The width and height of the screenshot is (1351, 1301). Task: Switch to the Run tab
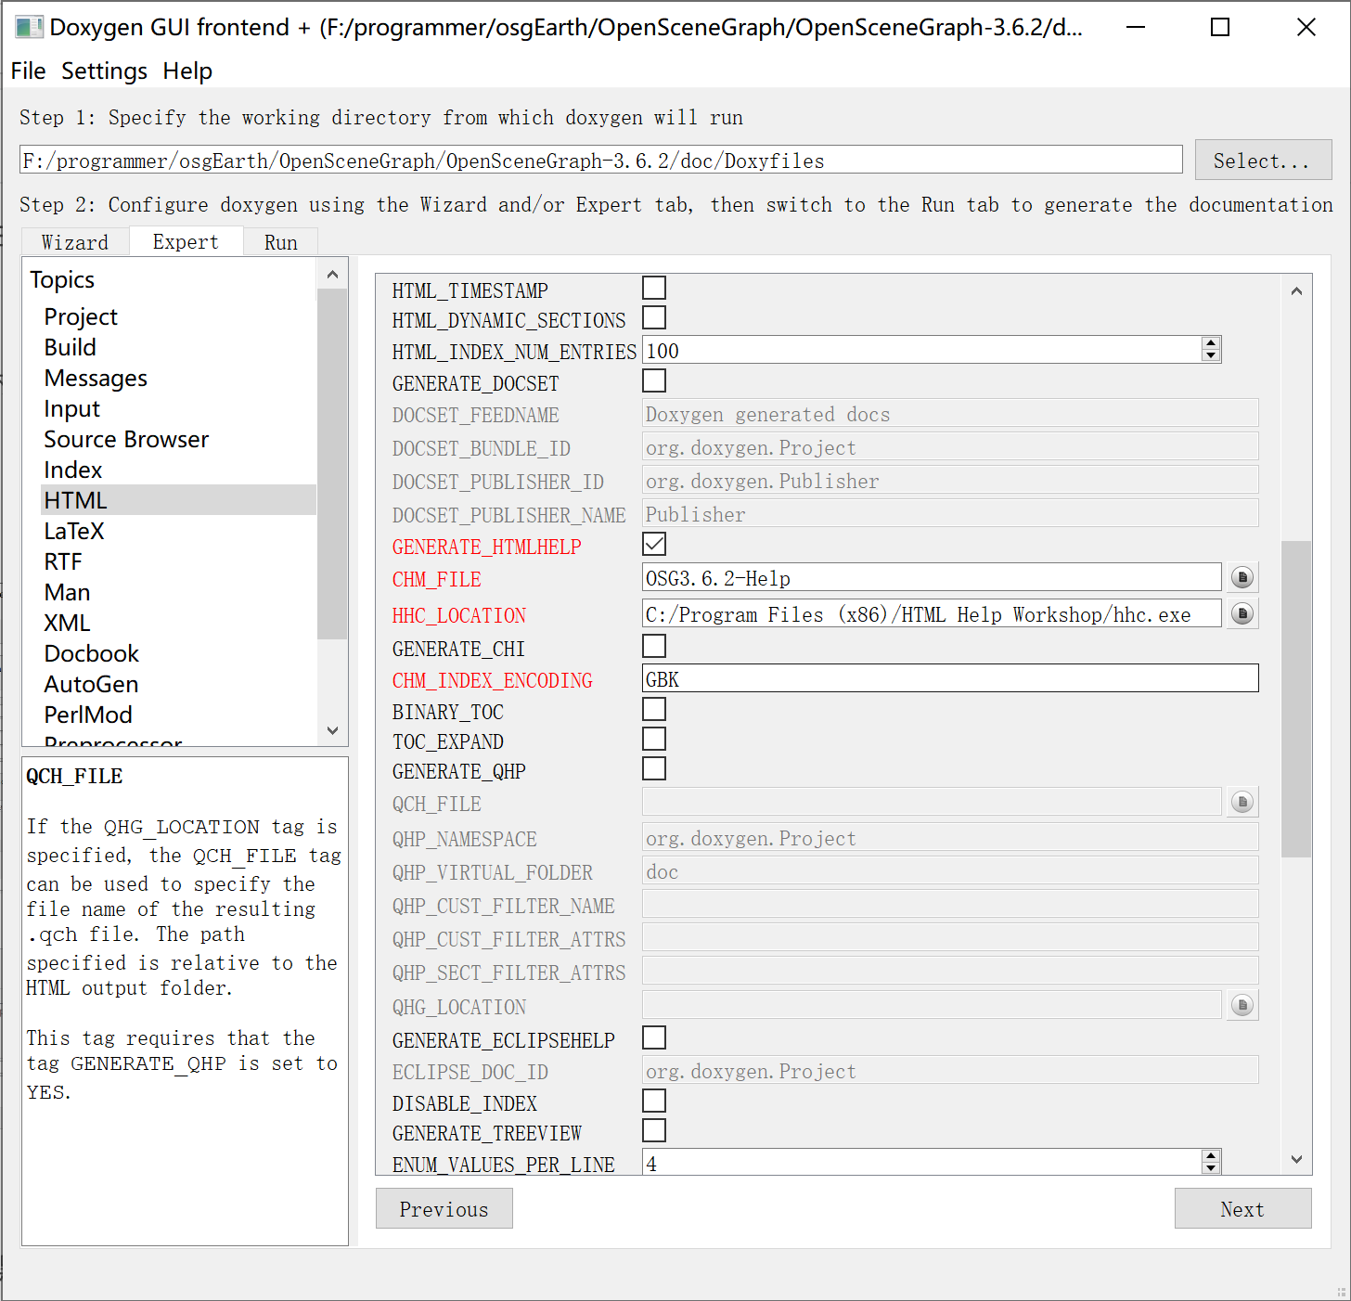coord(280,242)
